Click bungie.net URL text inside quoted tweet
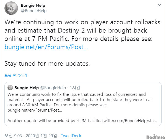Viewport: 166px width, 140px height. tap(35, 110)
